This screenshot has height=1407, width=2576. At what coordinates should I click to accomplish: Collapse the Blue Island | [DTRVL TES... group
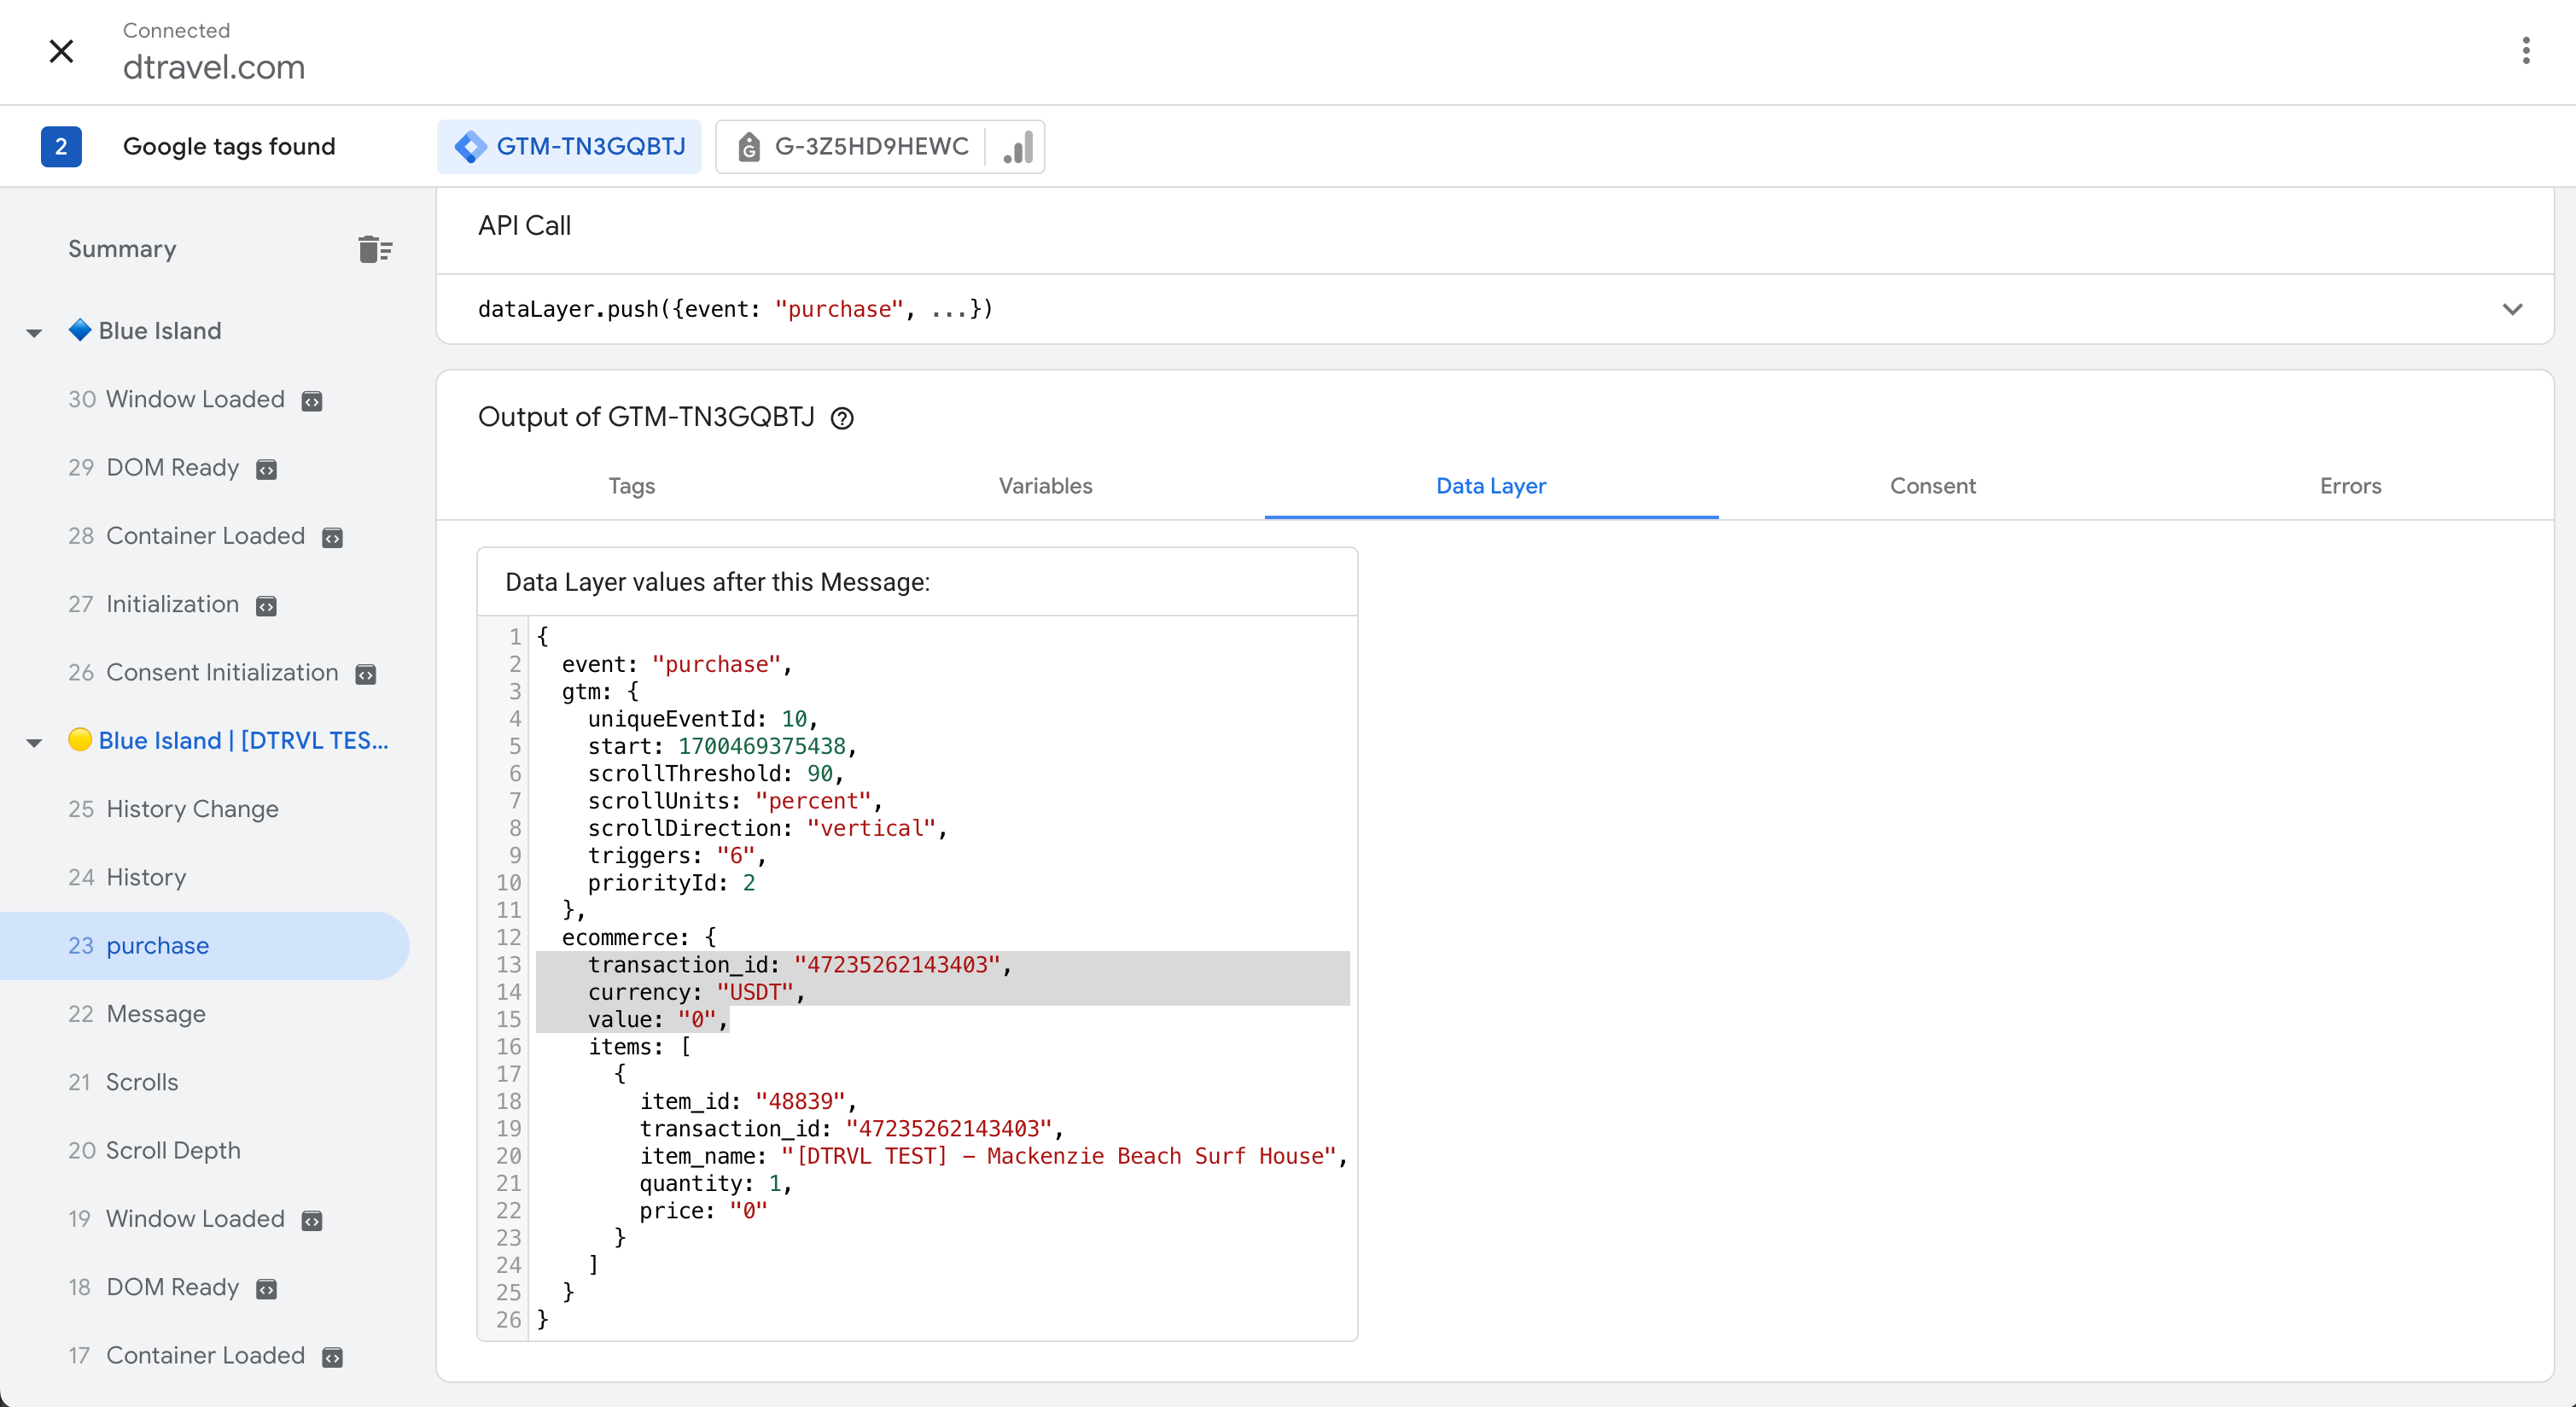[x=34, y=742]
